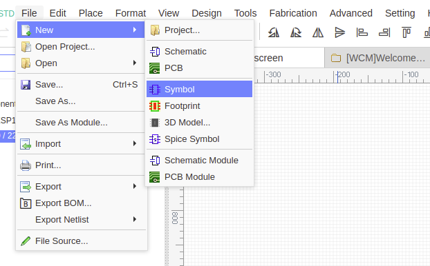The height and width of the screenshot is (266, 430).
Task: Open the Tools menu
Action: tap(245, 13)
